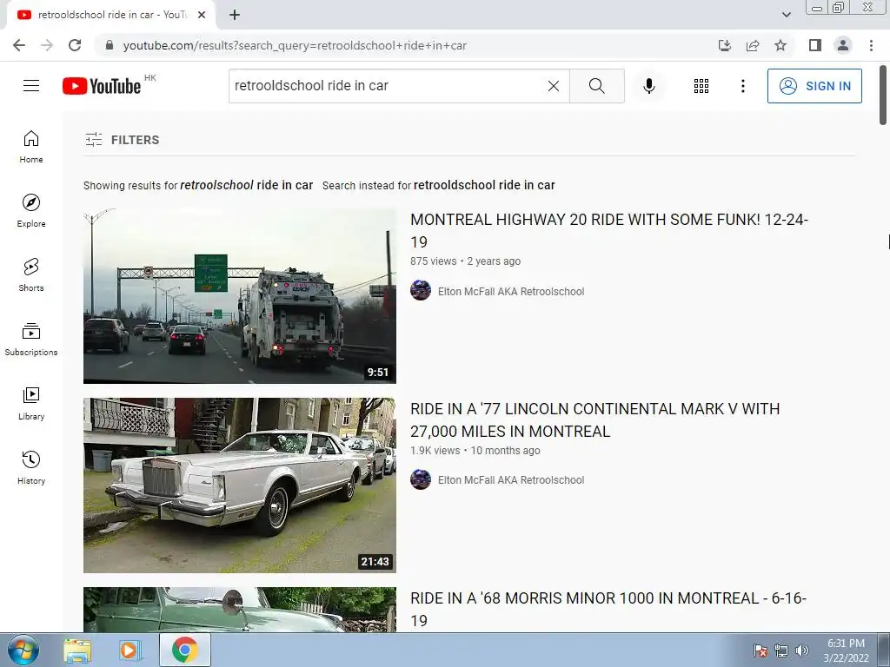This screenshot has height=667, width=890.
Task: Open the tab search dropdown chevron
Action: [786, 15]
